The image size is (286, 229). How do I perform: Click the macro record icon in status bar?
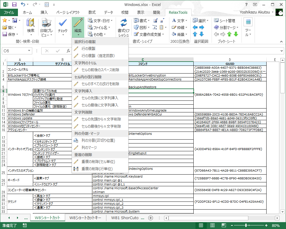point(25,225)
